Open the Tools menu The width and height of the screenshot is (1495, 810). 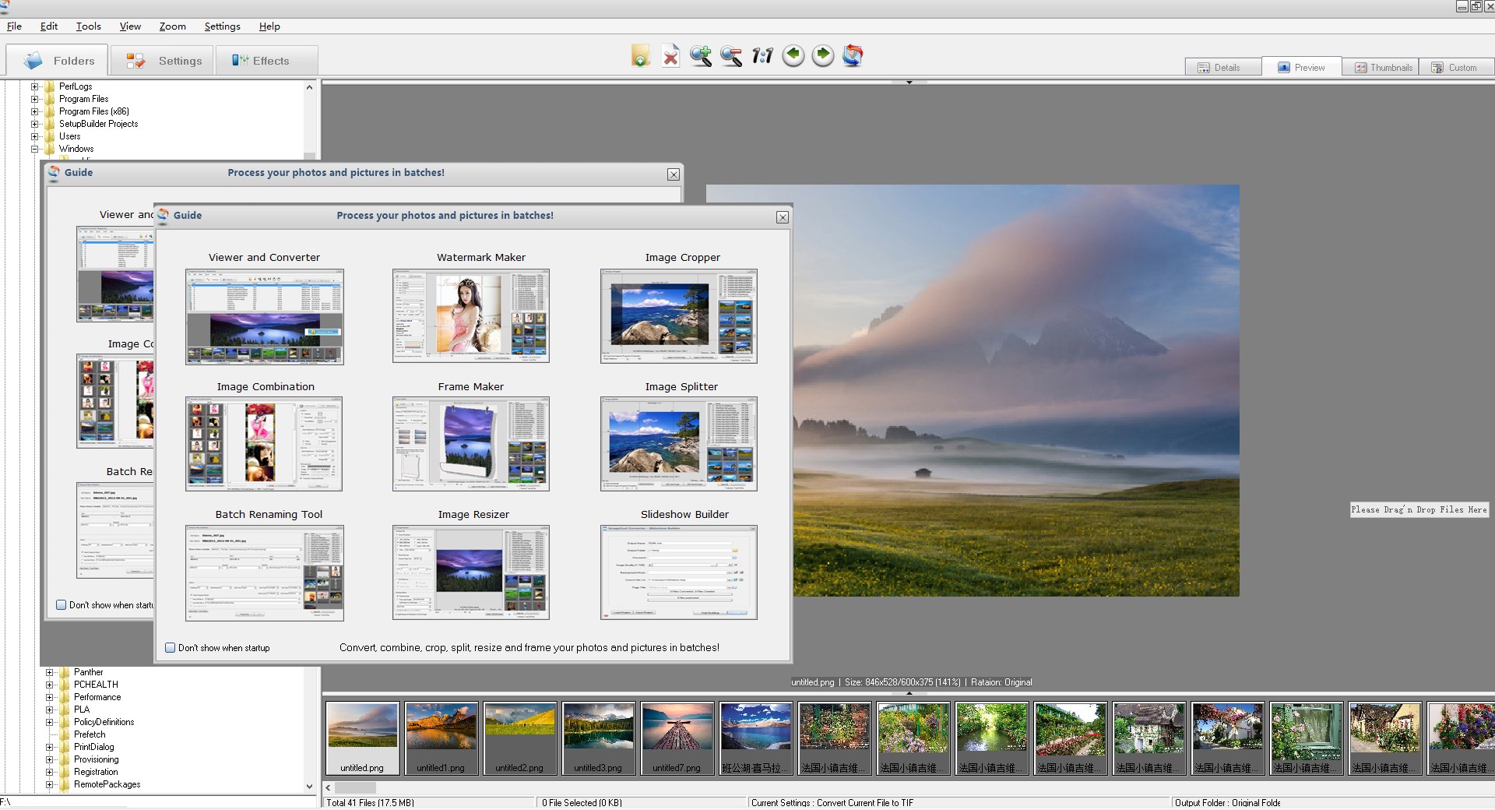click(x=88, y=26)
